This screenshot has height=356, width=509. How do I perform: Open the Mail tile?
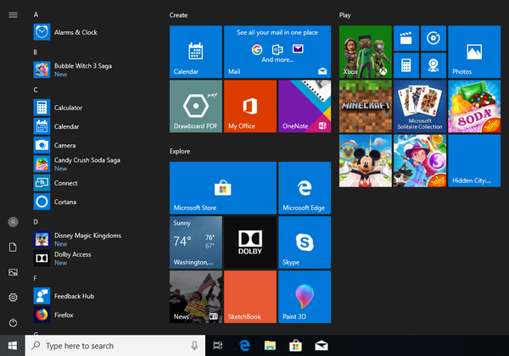[277, 52]
